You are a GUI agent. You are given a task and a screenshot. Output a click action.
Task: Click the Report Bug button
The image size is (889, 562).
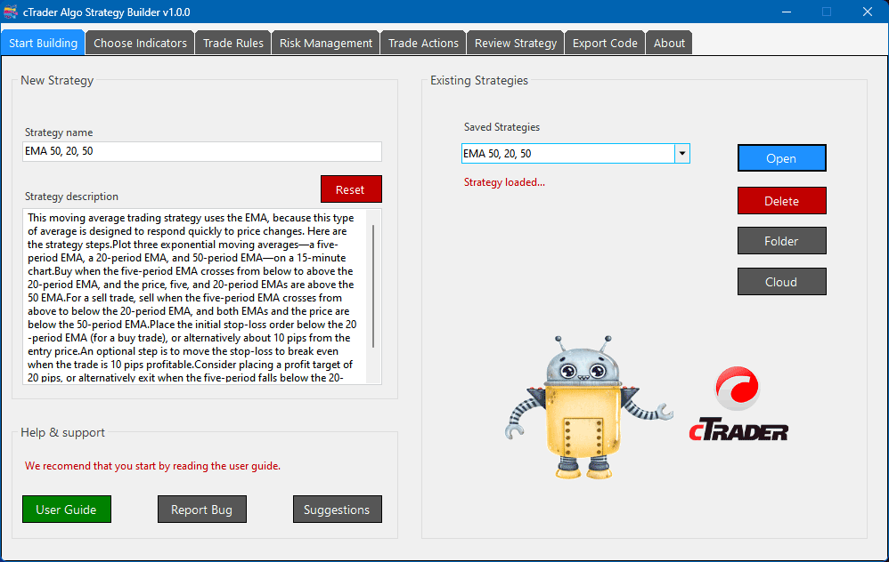pos(202,510)
